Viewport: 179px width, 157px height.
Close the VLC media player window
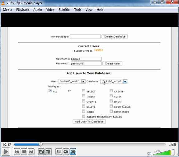(x=172, y=2)
